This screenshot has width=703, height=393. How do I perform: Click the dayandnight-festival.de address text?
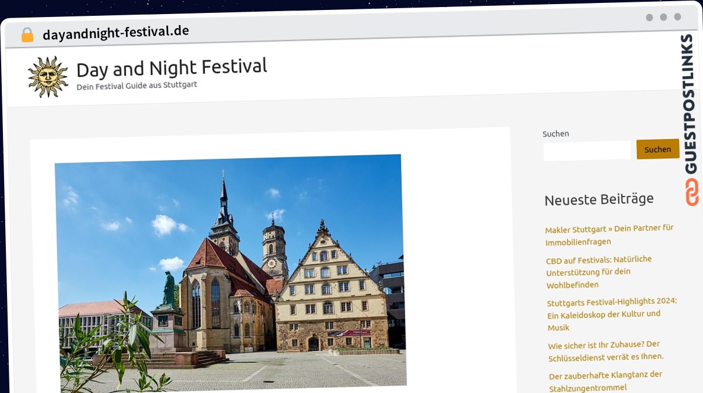[x=116, y=32]
